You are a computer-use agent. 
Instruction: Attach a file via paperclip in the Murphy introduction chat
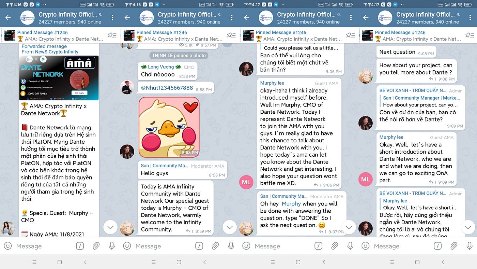coord(335,246)
